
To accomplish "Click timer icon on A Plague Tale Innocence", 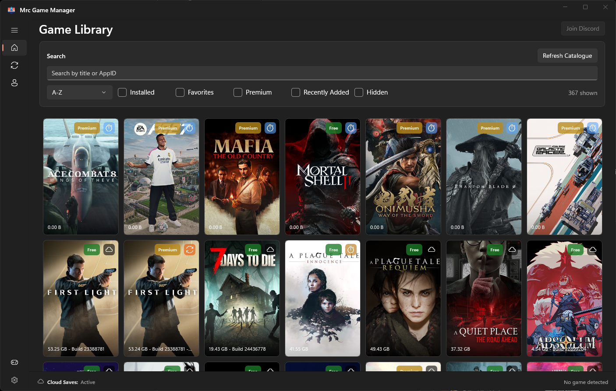I will click(x=351, y=250).
